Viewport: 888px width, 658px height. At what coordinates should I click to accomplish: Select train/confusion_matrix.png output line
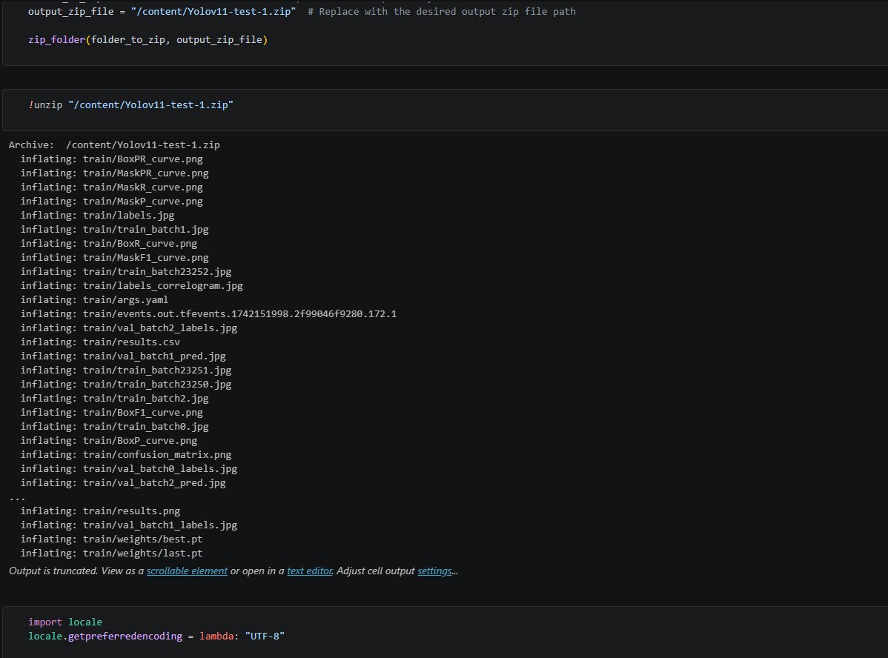[x=126, y=455]
